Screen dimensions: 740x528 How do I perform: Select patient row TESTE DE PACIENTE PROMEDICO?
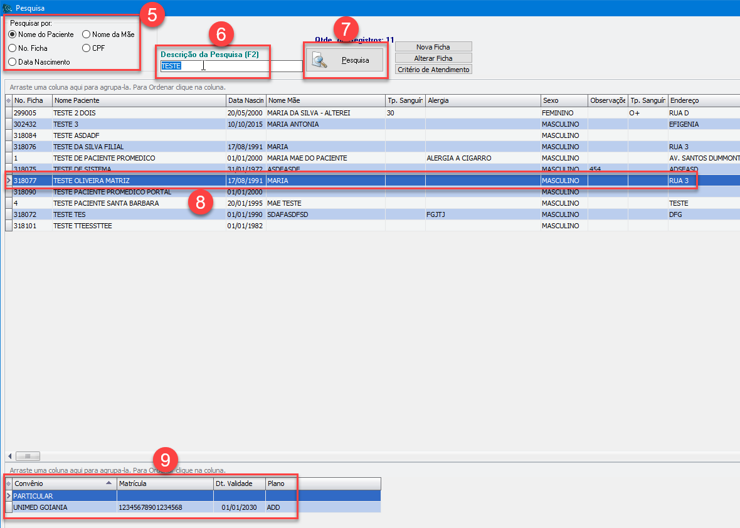pos(104,158)
